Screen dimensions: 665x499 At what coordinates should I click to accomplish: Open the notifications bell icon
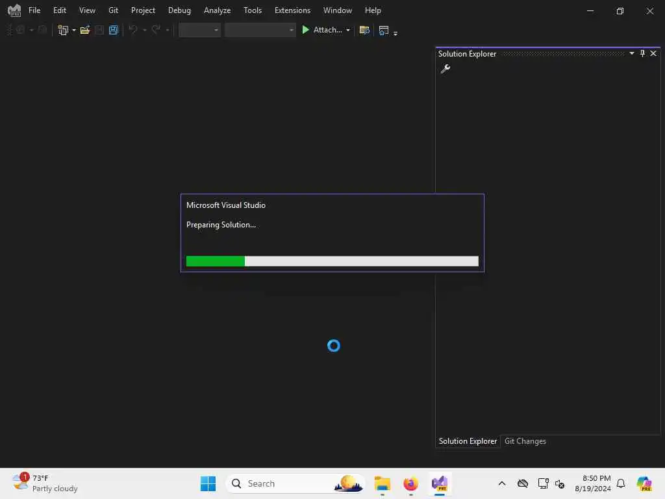[621, 483]
